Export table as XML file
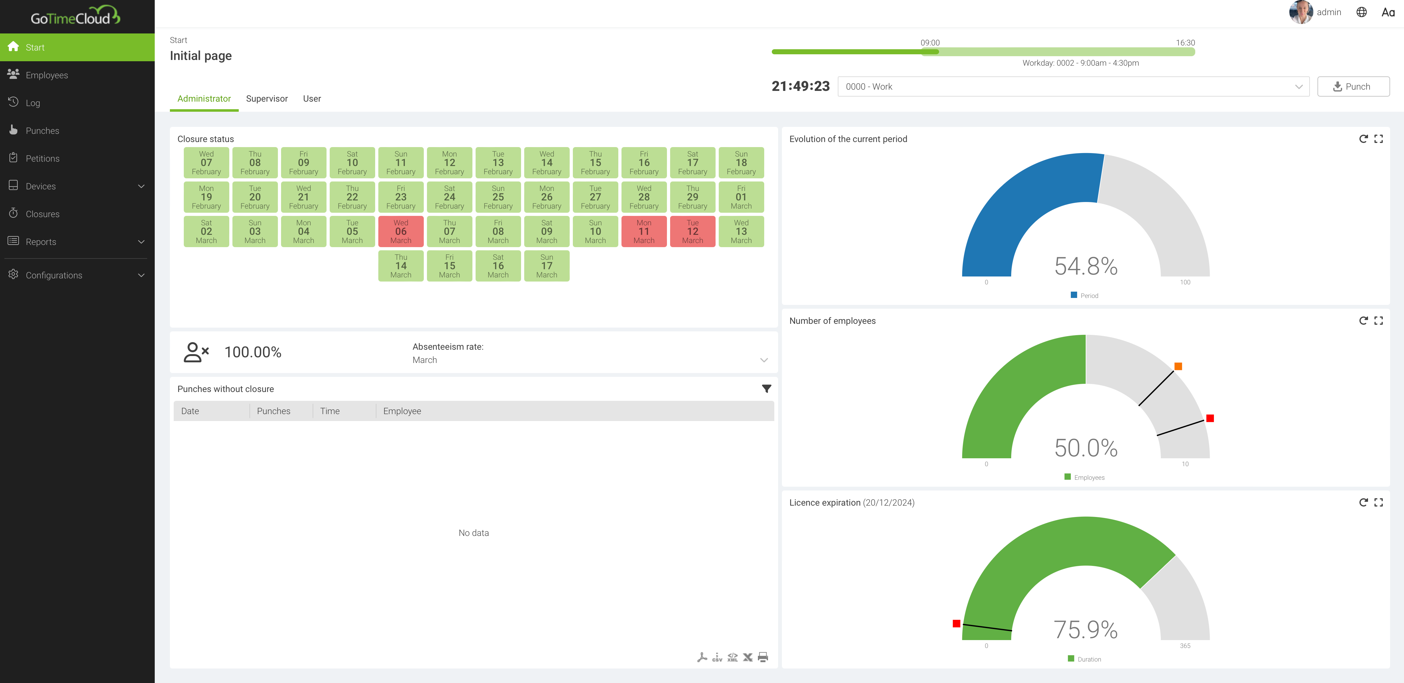1404x683 pixels. click(733, 657)
